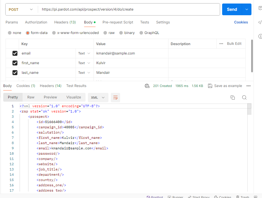Open Postbot in the status bar
This screenshot has height=198, width=262.
(155, 197)
